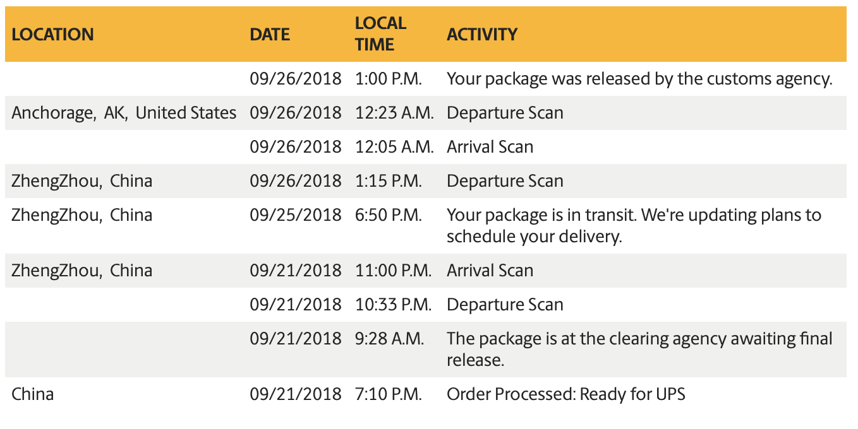Image resolution: width=858 pixels, height=429 pixels.
Task: Click ZhengZhou, China in 1:15 P.M. row
Action: click(x=82, y=181)
